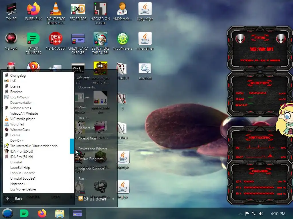Screen dimensions: 293x219
Task: Click the network tray icon
Action: (254, 214)
